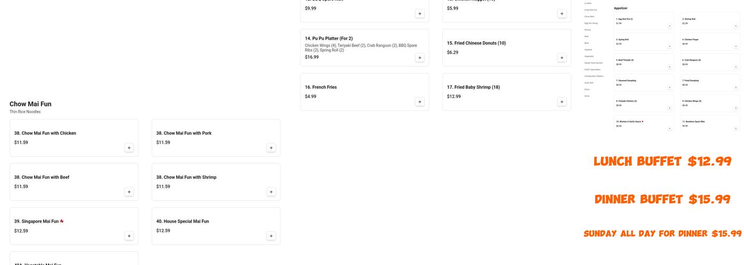
Task: Hit the plus on Chow Mai Fun with Beef
Action: pos(129,192)
